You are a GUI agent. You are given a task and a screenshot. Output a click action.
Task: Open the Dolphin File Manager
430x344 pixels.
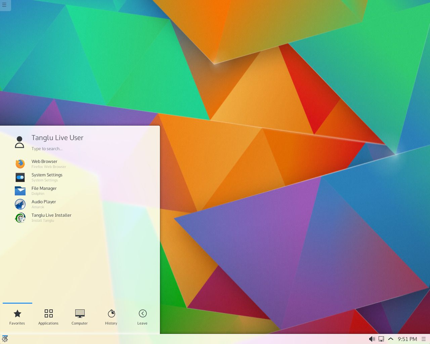coord(44,190)
